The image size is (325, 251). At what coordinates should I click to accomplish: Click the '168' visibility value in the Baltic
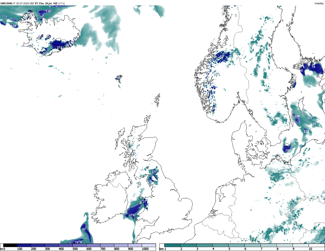[x=297, y=116]
